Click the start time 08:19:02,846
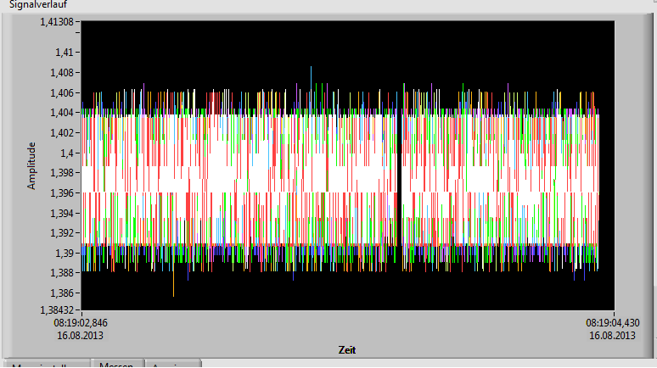Screen dimensions: 657x368 pos(81,323)
